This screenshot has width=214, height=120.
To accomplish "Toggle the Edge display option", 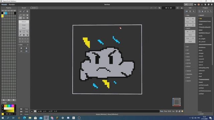I will [26, 109].
